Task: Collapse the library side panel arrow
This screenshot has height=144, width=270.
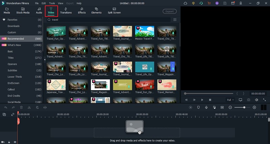Action: [x=45, y=60]
